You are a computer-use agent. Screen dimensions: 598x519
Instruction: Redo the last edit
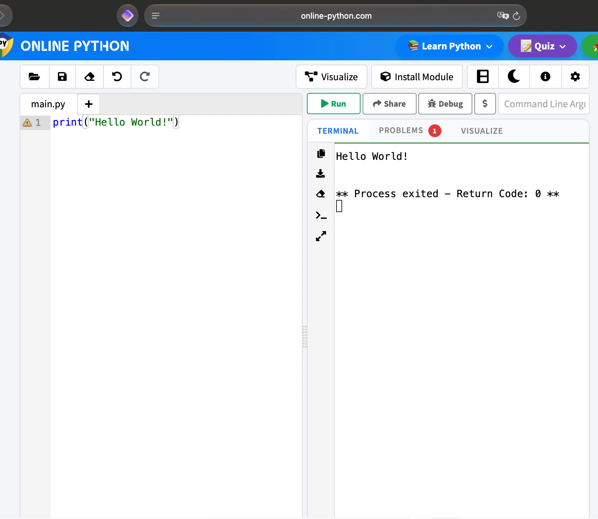tap(145, 76)
